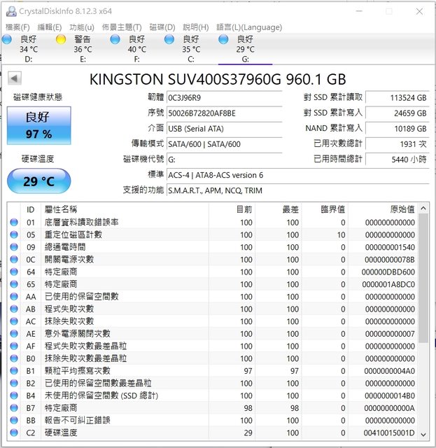Select the 09 總通電時間 attribute row
This screenshot has width=436, height=448.
coord(210,247)
